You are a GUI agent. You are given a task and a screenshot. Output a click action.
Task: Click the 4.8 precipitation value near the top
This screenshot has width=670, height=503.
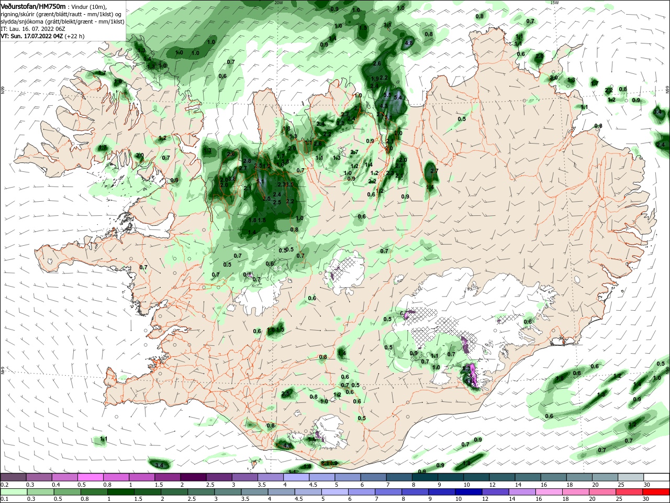pos(409,43)
